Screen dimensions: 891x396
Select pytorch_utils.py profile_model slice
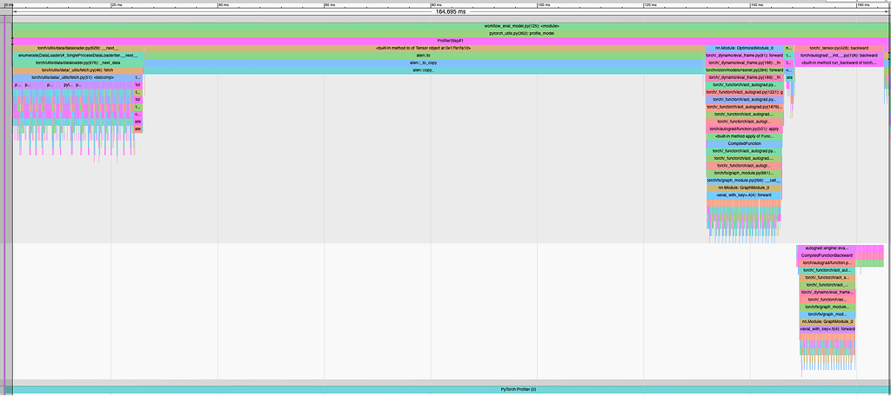point(450,33)
